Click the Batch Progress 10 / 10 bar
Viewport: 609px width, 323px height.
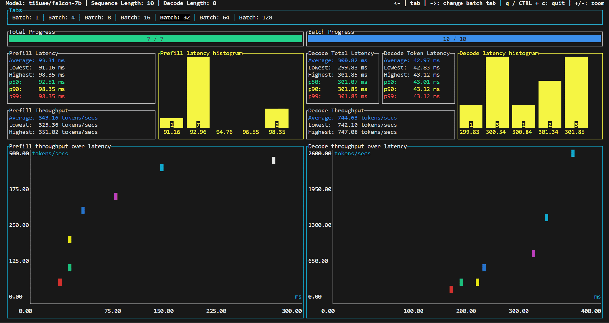pyautogui.click(x=455, y=39)
